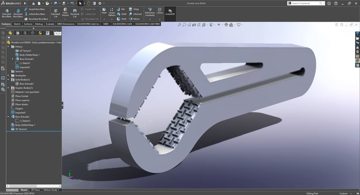Open the Fillet dropdown arrow

(x=104, y=19)
